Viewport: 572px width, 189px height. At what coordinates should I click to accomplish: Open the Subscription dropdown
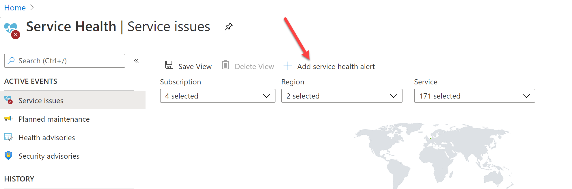(x=217, y=96)
